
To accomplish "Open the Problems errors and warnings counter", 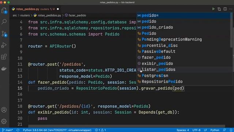I will click(101, 130).
